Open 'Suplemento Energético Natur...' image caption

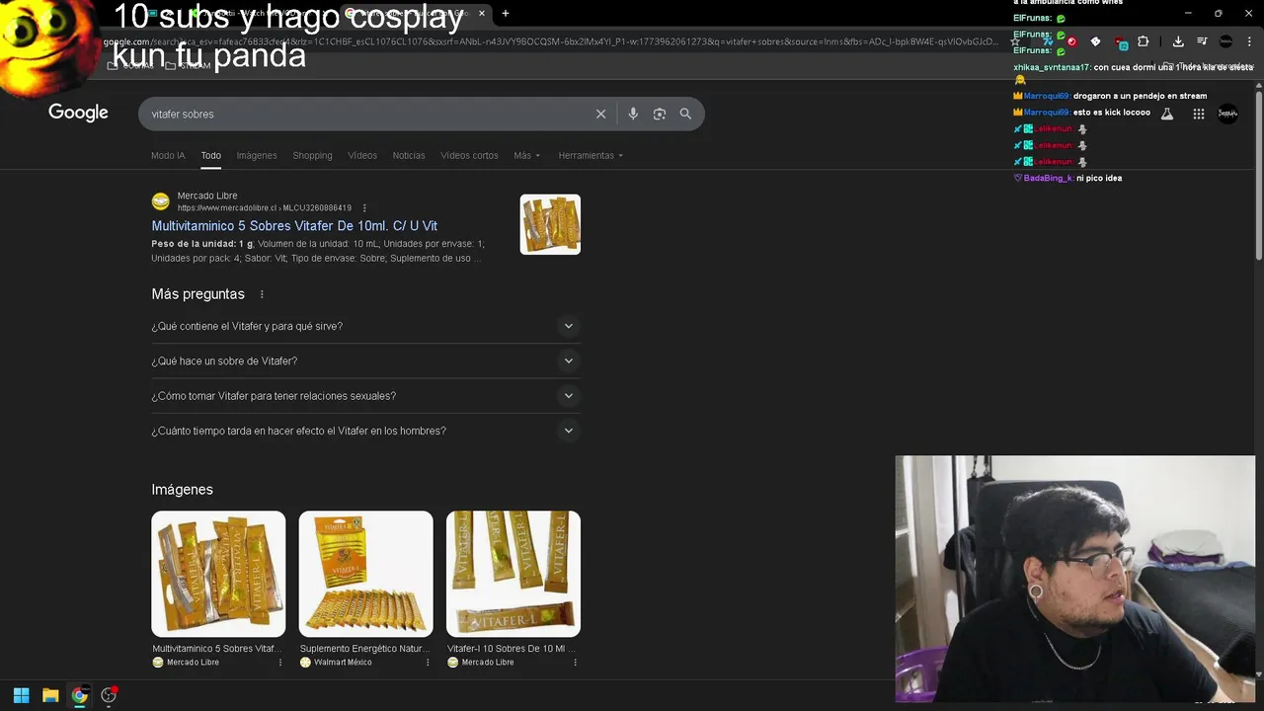[x=365, y=649]
